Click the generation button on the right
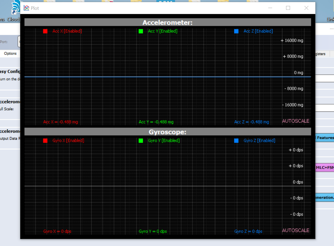This screenshot has height=246, width=334. 324,198
